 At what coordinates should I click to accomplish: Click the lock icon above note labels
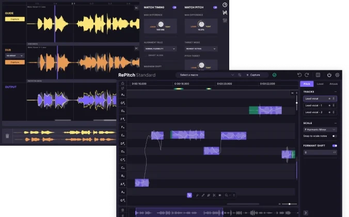(x=123, y=83)
